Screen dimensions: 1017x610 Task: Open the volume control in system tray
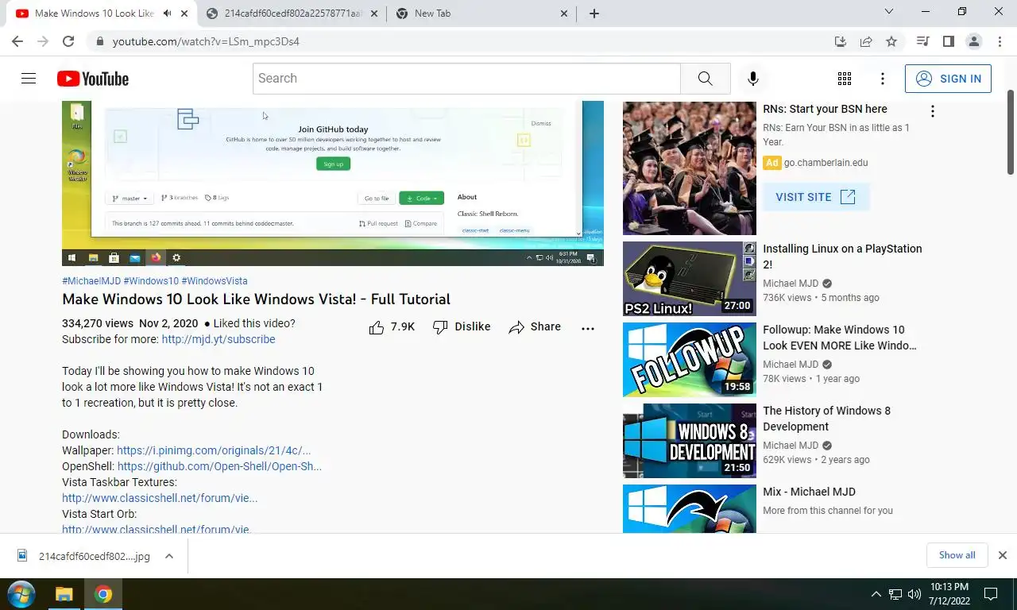[x=915, y=594]
